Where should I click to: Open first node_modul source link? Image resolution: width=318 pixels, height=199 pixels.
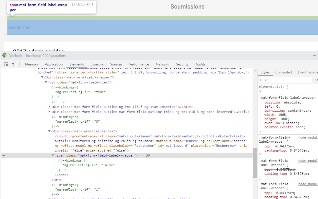click(x=308, y=138)
